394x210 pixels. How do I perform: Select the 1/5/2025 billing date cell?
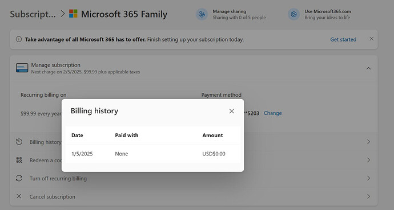click(82, 154)
